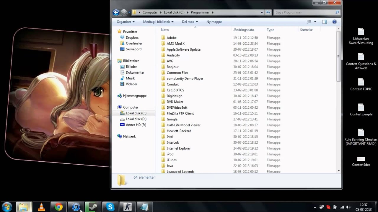Open the Organiser menu
The width and height of the screenshot is (378, 212).
click(x=126, y=22)
